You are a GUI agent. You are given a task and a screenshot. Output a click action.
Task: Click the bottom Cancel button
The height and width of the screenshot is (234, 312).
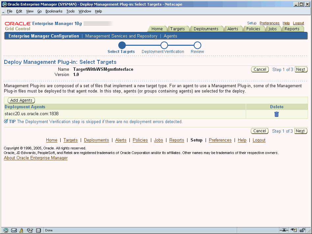[260, 131]
